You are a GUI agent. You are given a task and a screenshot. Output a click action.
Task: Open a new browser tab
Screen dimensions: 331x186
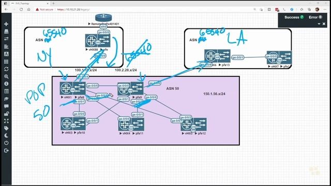click(x=53, y=4)
